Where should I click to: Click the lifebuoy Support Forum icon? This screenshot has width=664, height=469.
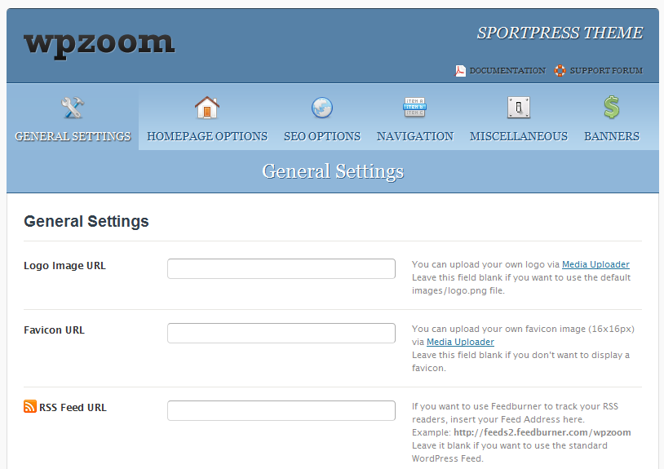coord(560,71)
